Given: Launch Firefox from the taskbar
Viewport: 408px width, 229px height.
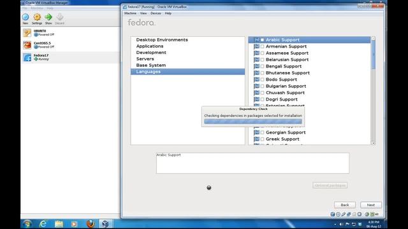Looking at the screenshot, I should pos(91,223).
